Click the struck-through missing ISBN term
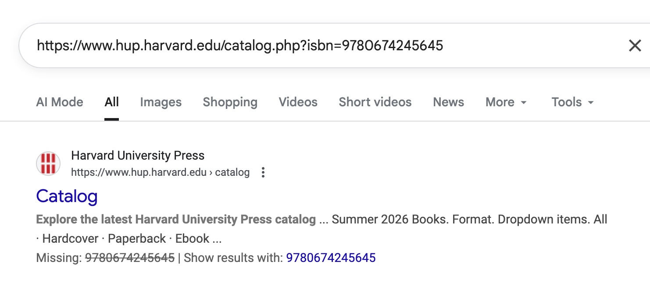 coord(130,258)
